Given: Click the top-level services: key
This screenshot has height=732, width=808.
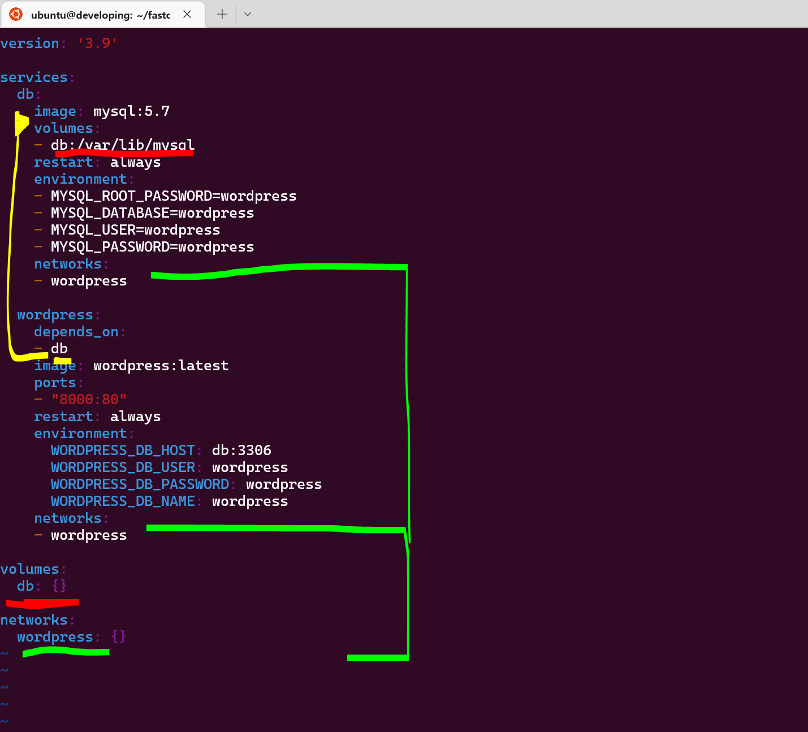Looking at the screenshot, I should click(x=38, y=77).
